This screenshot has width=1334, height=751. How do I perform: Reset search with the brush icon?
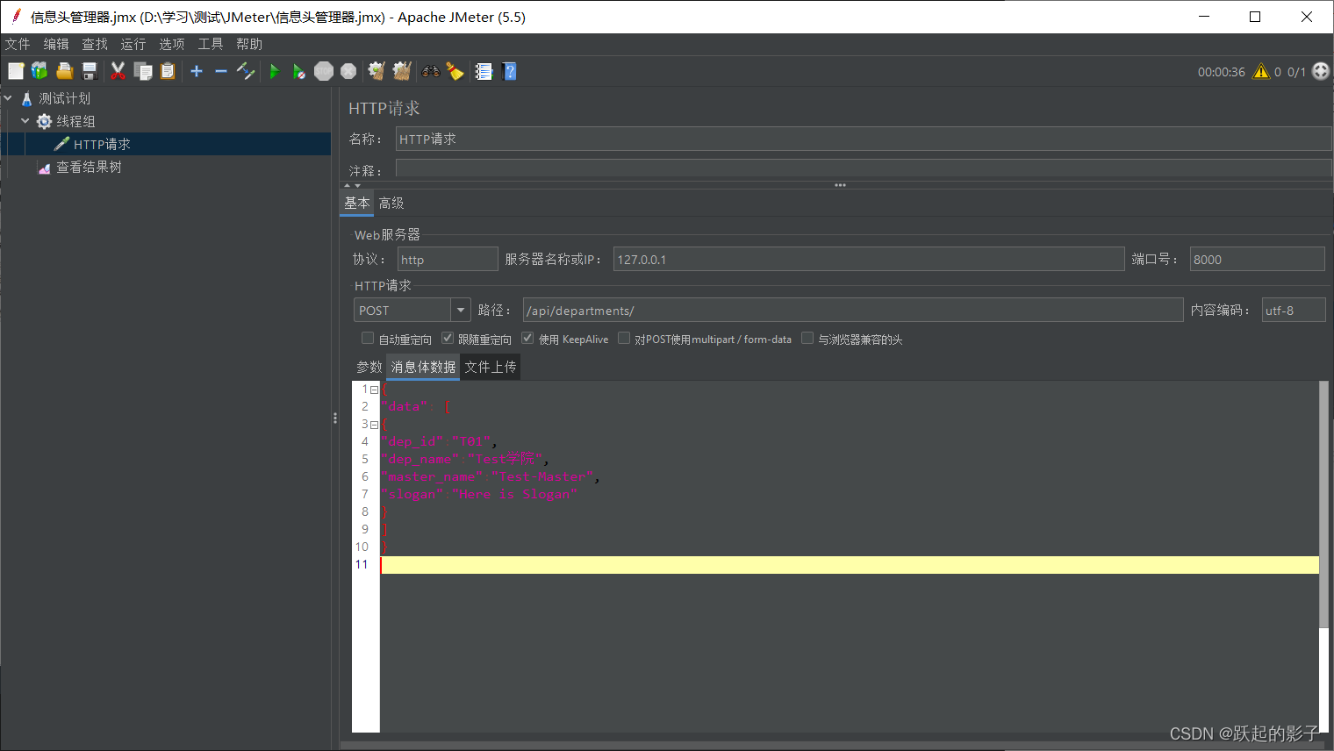tap(455, 71)
